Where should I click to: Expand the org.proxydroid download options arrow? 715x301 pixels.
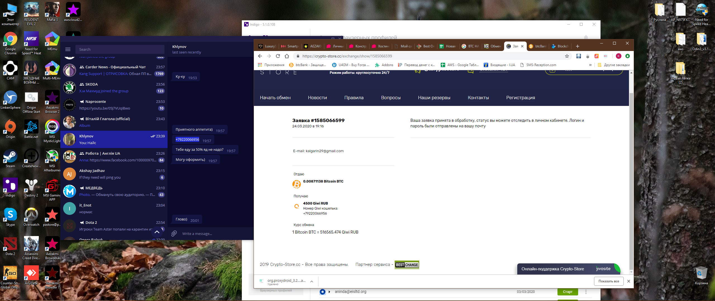tap(312, 281)
